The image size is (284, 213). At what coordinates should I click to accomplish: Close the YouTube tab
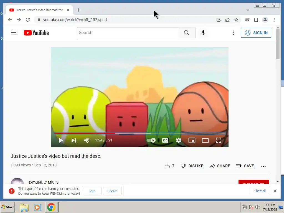[x=68, y=10]
